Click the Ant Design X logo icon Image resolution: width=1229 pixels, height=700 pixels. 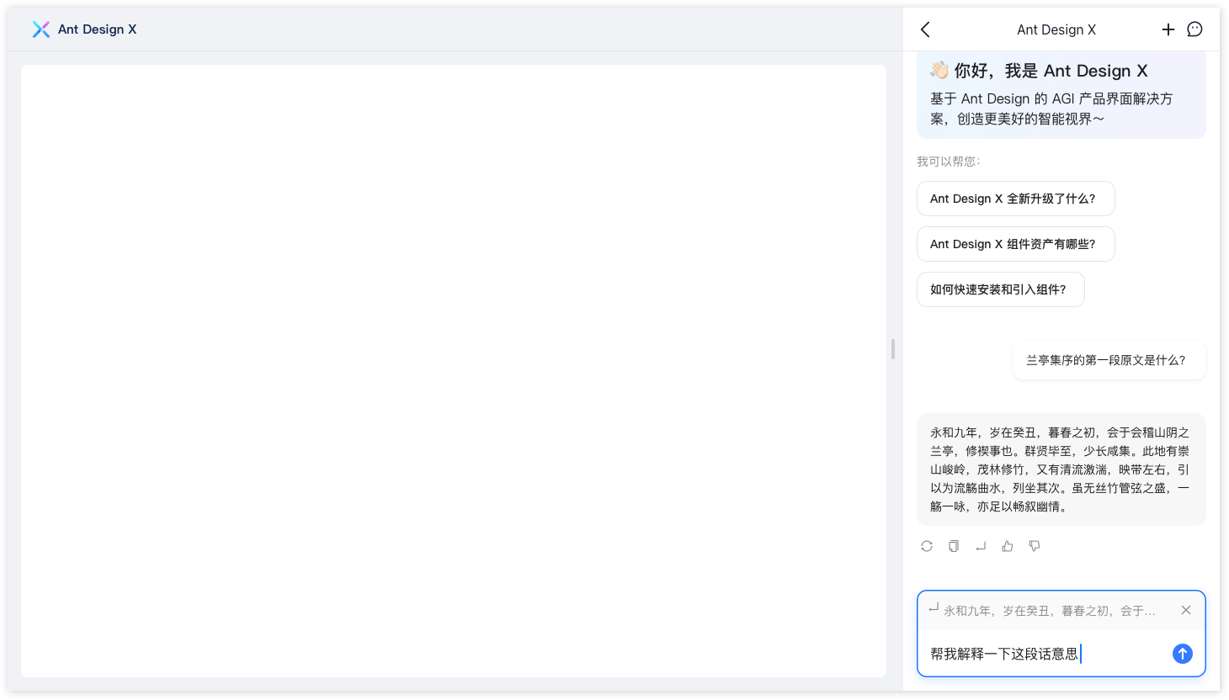pos(40,29)
